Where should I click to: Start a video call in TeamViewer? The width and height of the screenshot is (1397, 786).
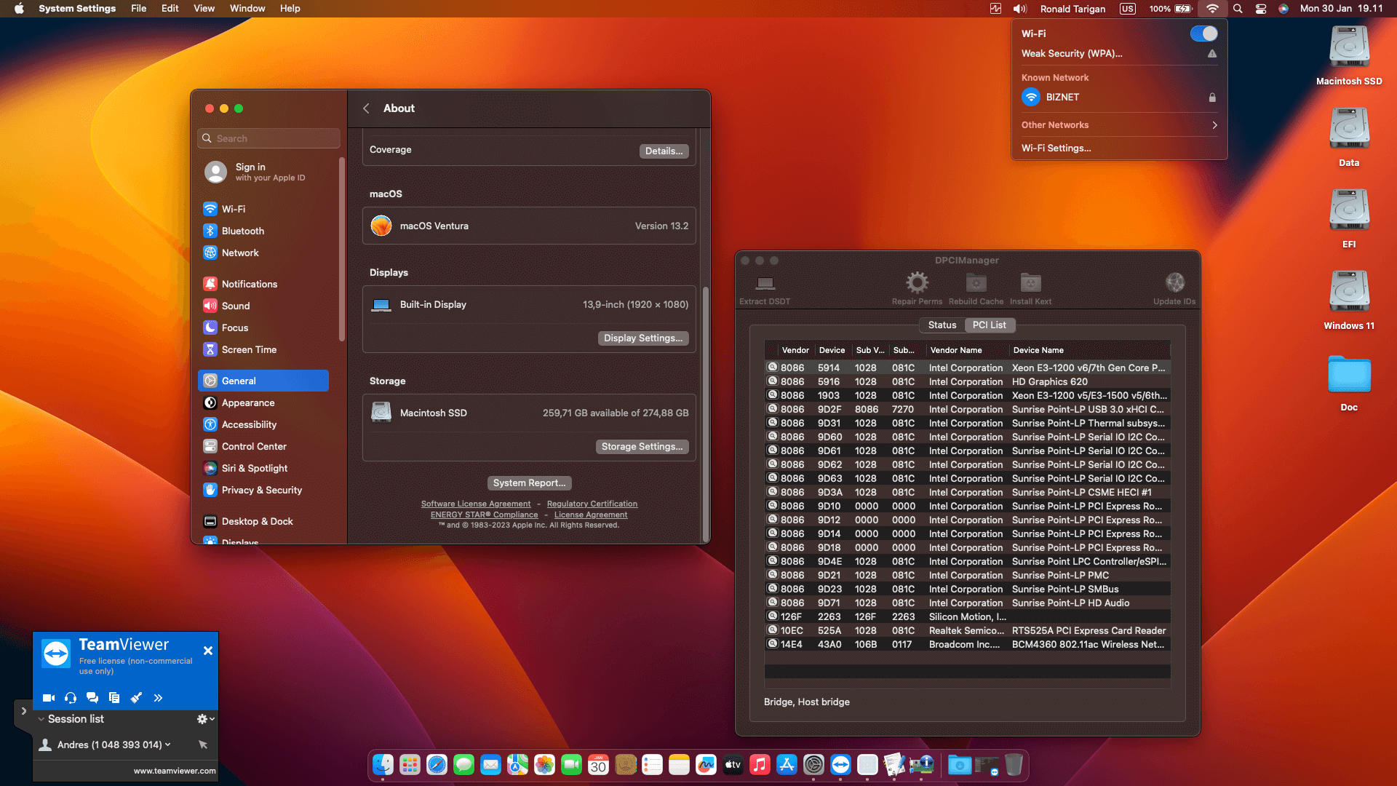click(49, 697)
